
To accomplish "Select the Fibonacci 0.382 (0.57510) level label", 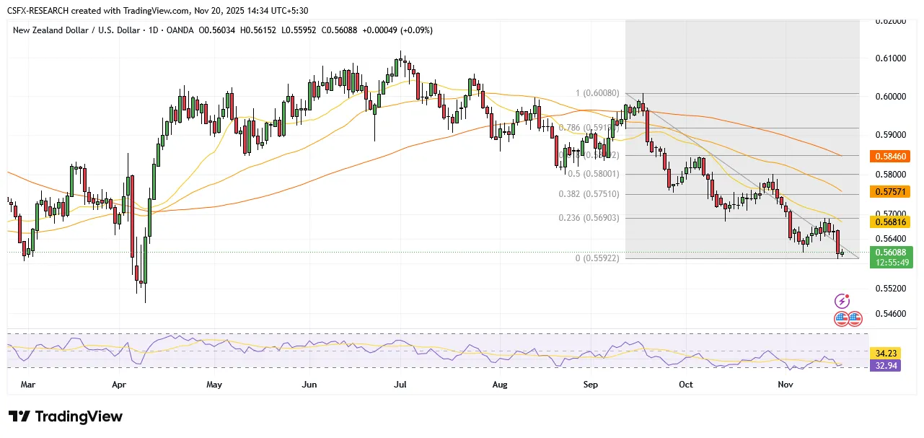I will [x=589, y=194].
